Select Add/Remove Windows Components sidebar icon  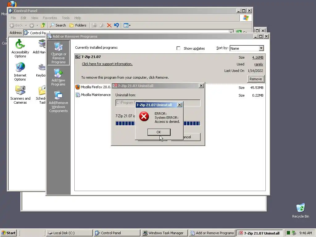[58, 102]
